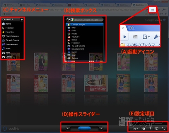Open Cooliris settings gear
The width and height of the screenshot is (169, 133).
tap(144, 129)
